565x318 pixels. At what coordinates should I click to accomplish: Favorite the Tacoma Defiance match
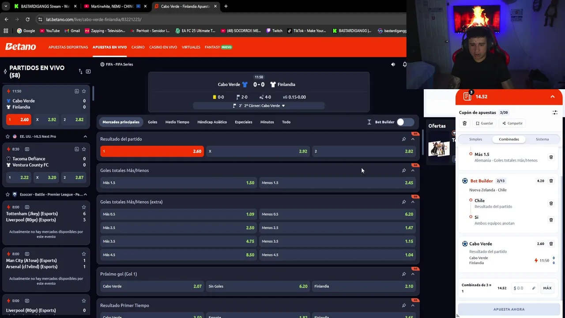click(84, 149)
